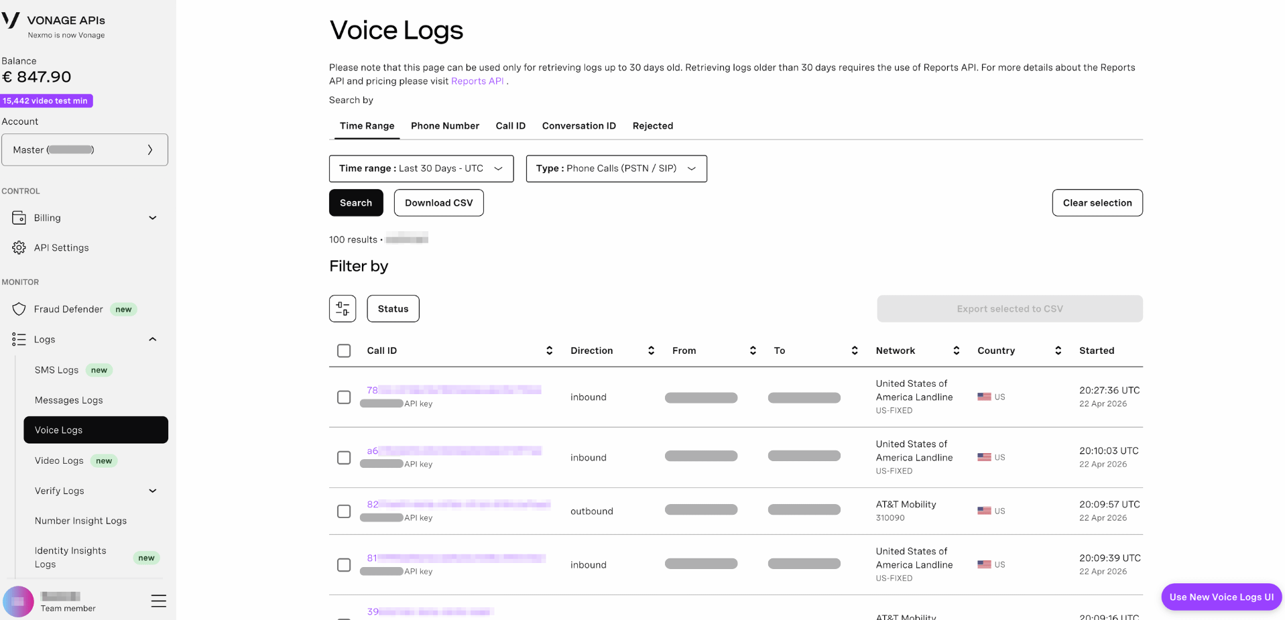Screen dimensions: 1285x620
Task: Expand the Verify Logs chevron
Action: tap(153, 491)
